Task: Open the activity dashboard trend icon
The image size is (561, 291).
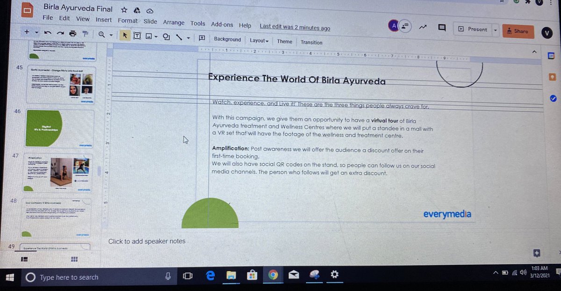Action: (423, 27)
